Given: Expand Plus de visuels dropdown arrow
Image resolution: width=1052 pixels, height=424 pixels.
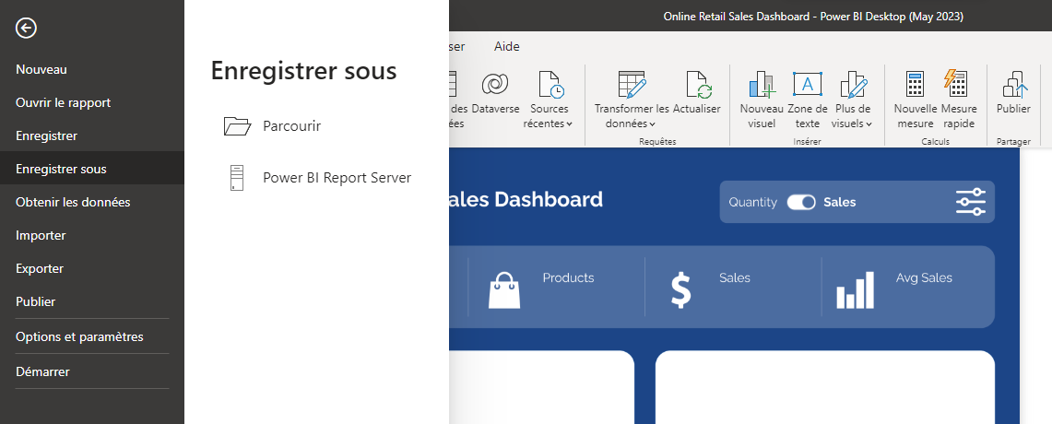Looking at the screenshot, I should point(869,124).
